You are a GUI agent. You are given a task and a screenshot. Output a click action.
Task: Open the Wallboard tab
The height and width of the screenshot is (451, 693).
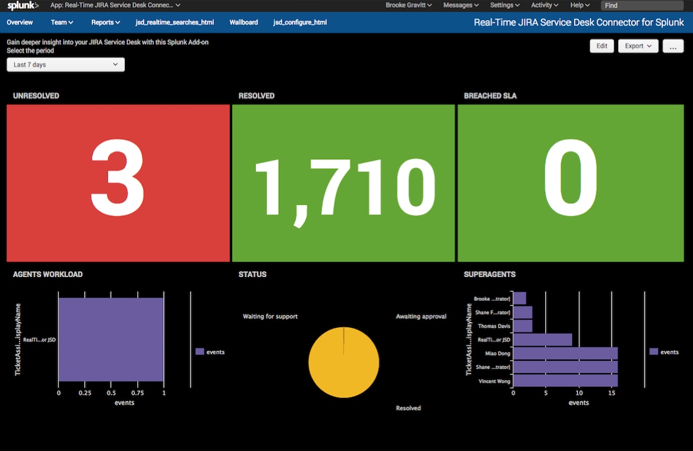coord(243,22)
